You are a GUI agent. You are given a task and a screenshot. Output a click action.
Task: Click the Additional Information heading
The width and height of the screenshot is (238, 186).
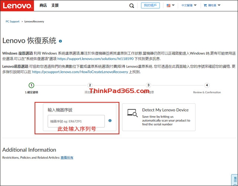click(29, 150)
